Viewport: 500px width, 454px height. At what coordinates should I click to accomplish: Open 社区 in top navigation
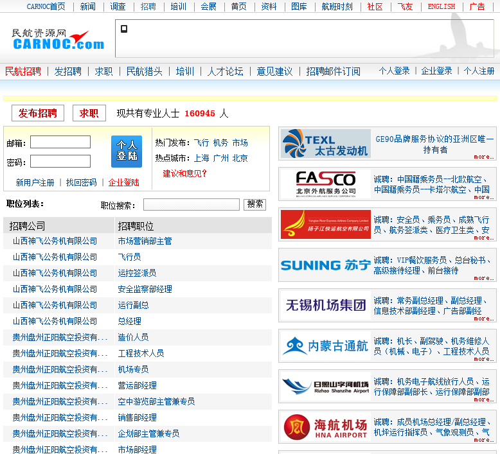tap(375, 6)
